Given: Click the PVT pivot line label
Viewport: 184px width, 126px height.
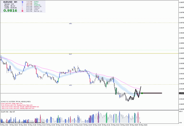Looking at the screenshot, I should tap(70, 54).
